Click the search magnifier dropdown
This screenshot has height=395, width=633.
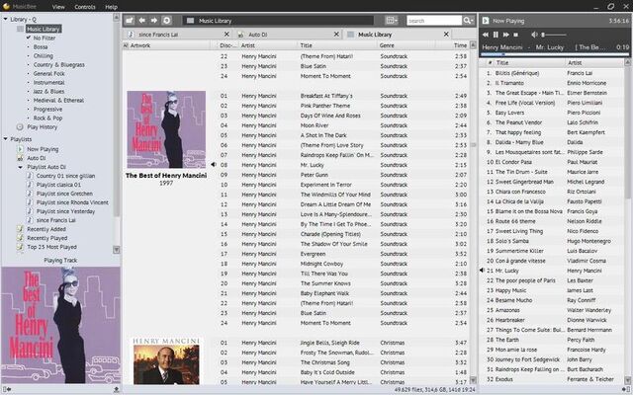point(468,20)
